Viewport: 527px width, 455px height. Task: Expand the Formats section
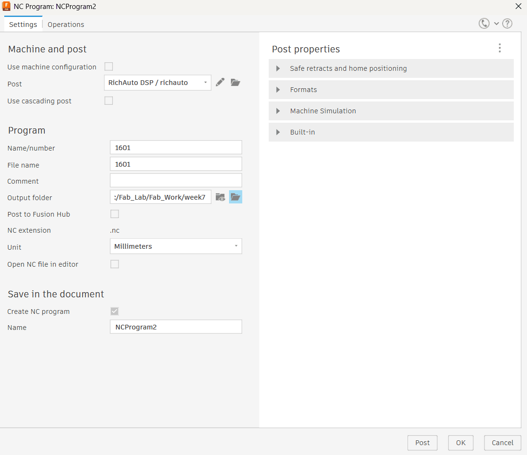click(x=391, y=90)
